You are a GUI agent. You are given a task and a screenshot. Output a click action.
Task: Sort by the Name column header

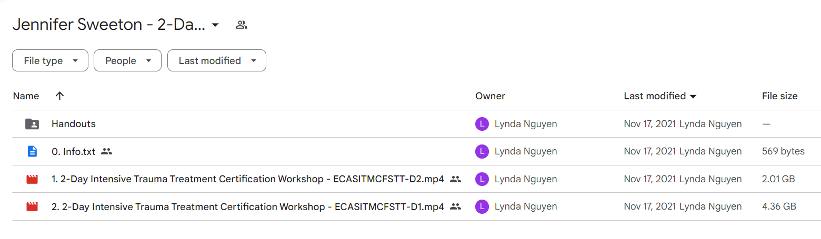[26, 96]
